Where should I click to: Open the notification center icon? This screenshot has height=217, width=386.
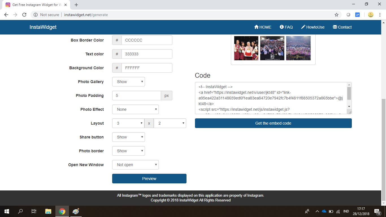point(378,211)
